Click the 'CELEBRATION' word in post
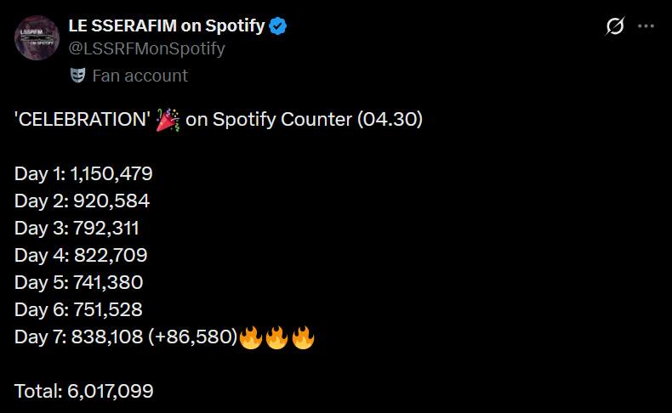Screen dimensions: 672x413 (83, 120)
